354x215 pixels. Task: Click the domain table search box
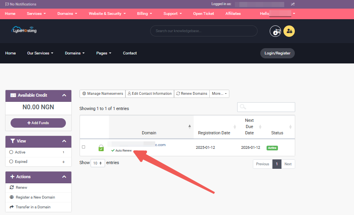266,107
